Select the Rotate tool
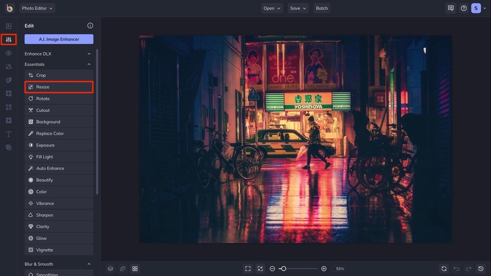Screen dimensions: 491x276 [59, 99]
